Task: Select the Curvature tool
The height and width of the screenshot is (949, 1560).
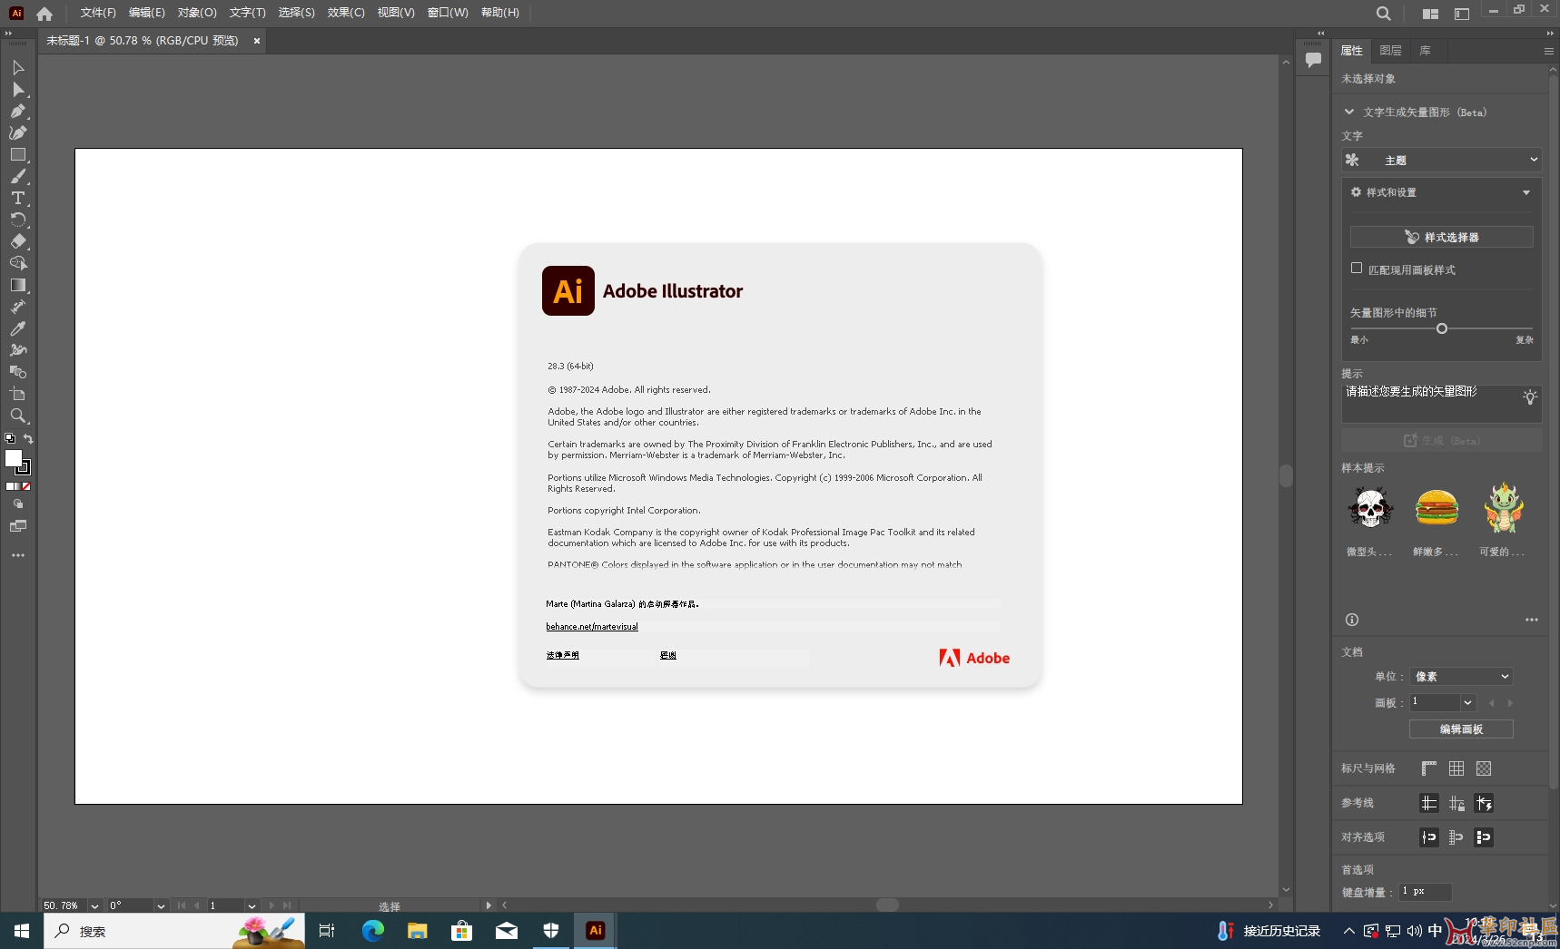Action: [x=17, y=133]
